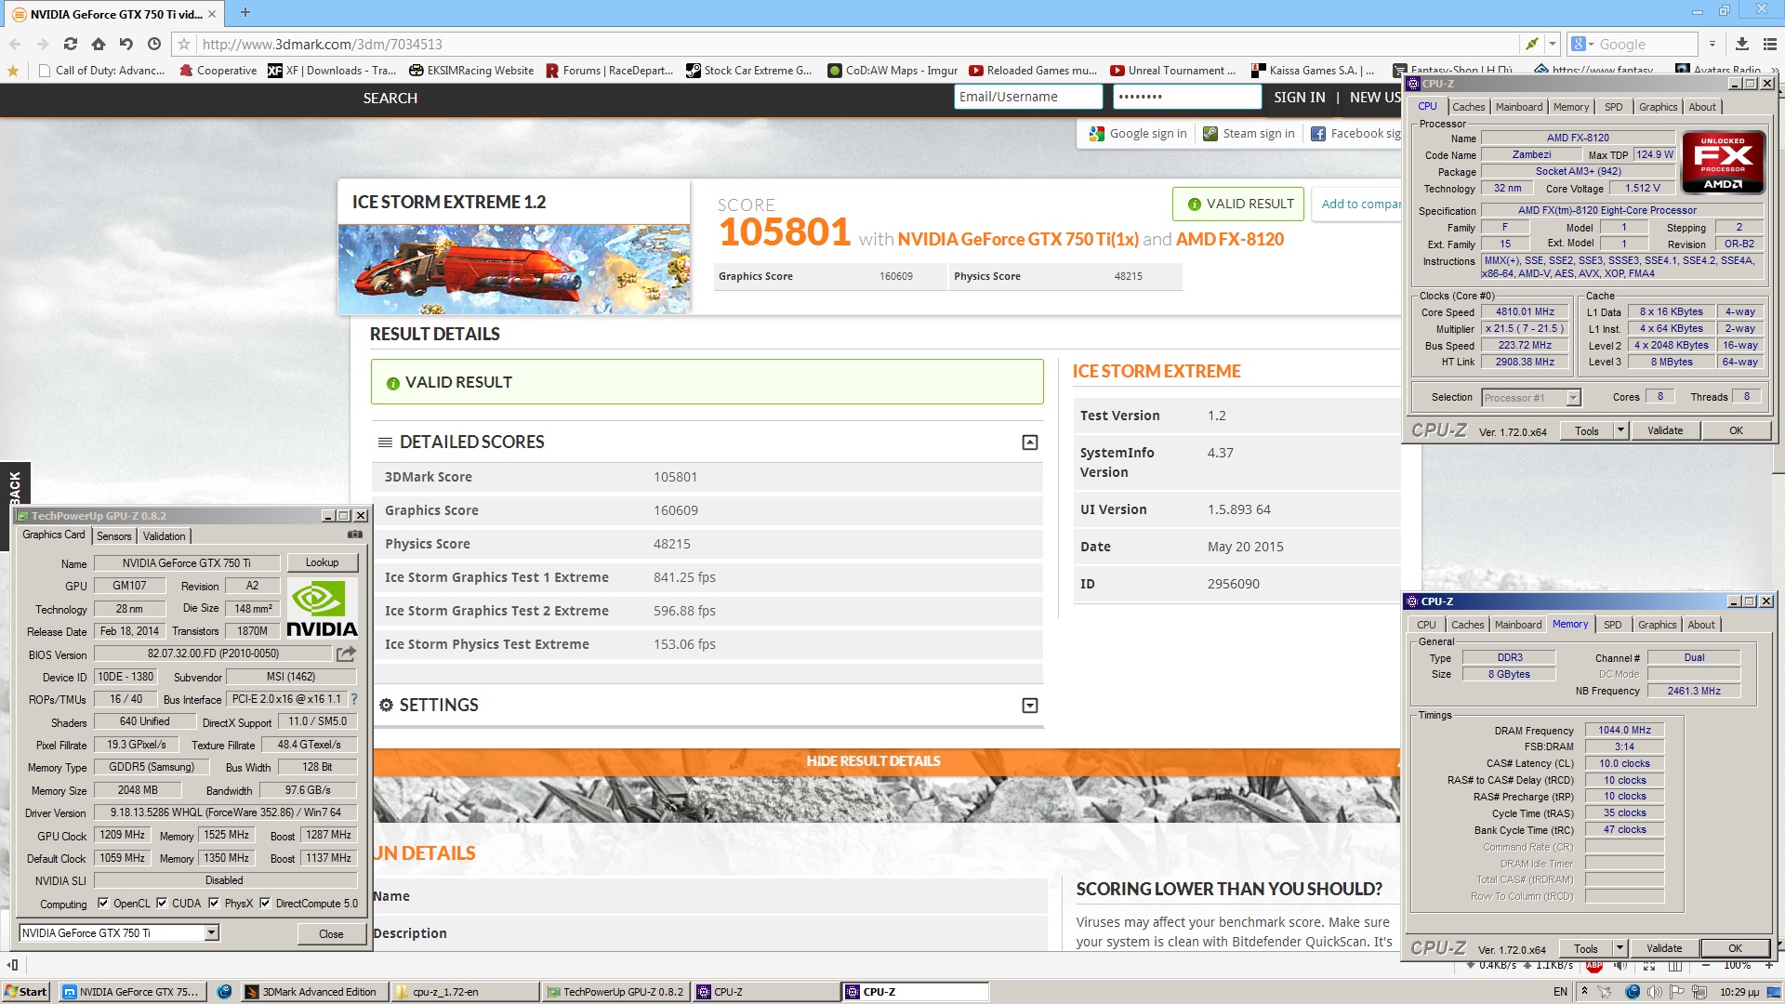Click the AMD FX-8120 link in score line
1785x1004 pixels.
[x=1229, y=239]
